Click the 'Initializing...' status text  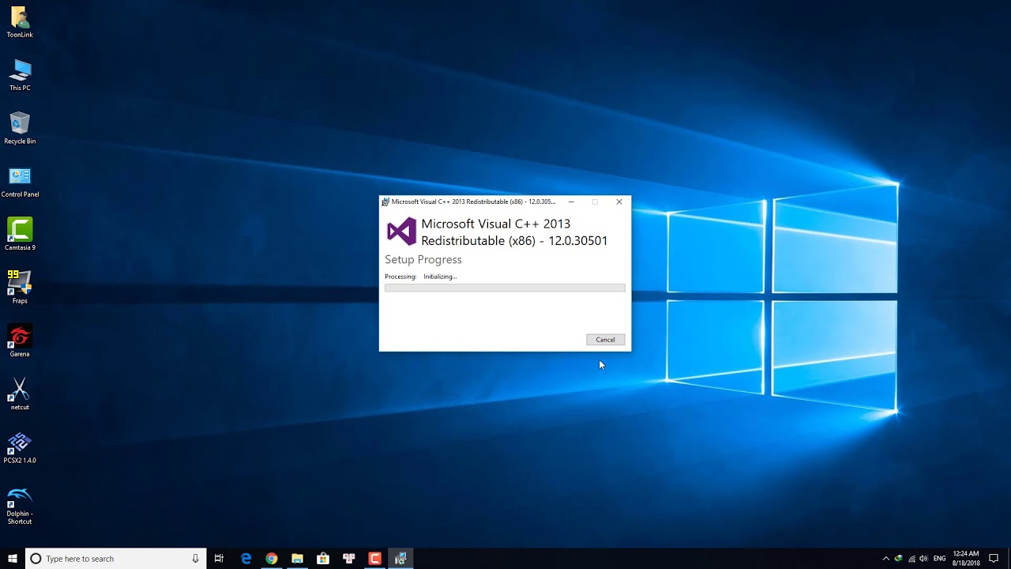[440, 277]
